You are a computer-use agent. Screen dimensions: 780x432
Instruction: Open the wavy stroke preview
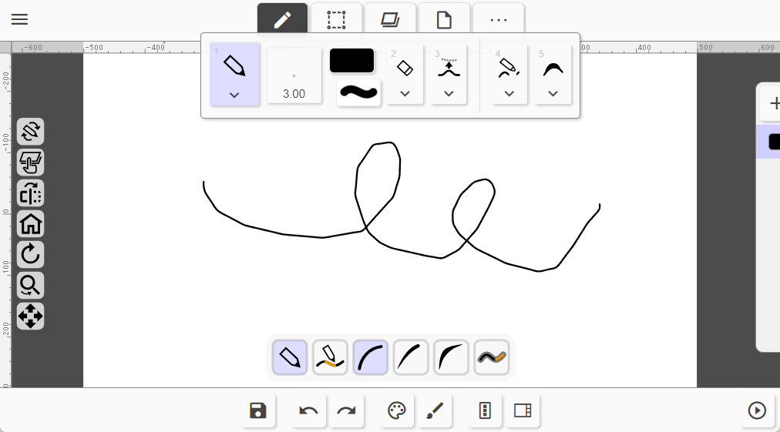click(x=358, y=92)
